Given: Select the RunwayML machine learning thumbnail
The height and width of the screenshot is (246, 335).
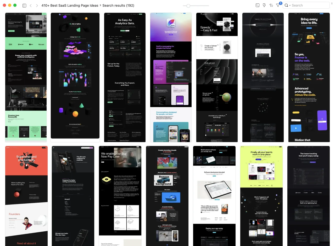Looking at the screenshot, I should (26, 77).
